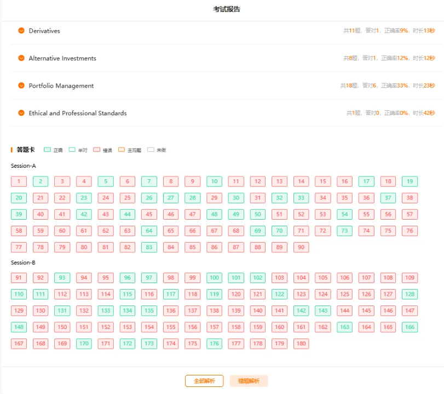Click the red 错误 legend swatch
The height and width of the screenshot is (394, 444).
click(x=96, y=149)
